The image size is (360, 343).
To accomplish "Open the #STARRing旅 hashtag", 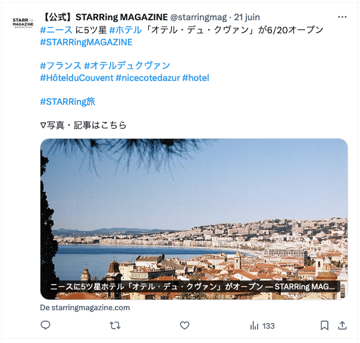I will coord(67,102).
